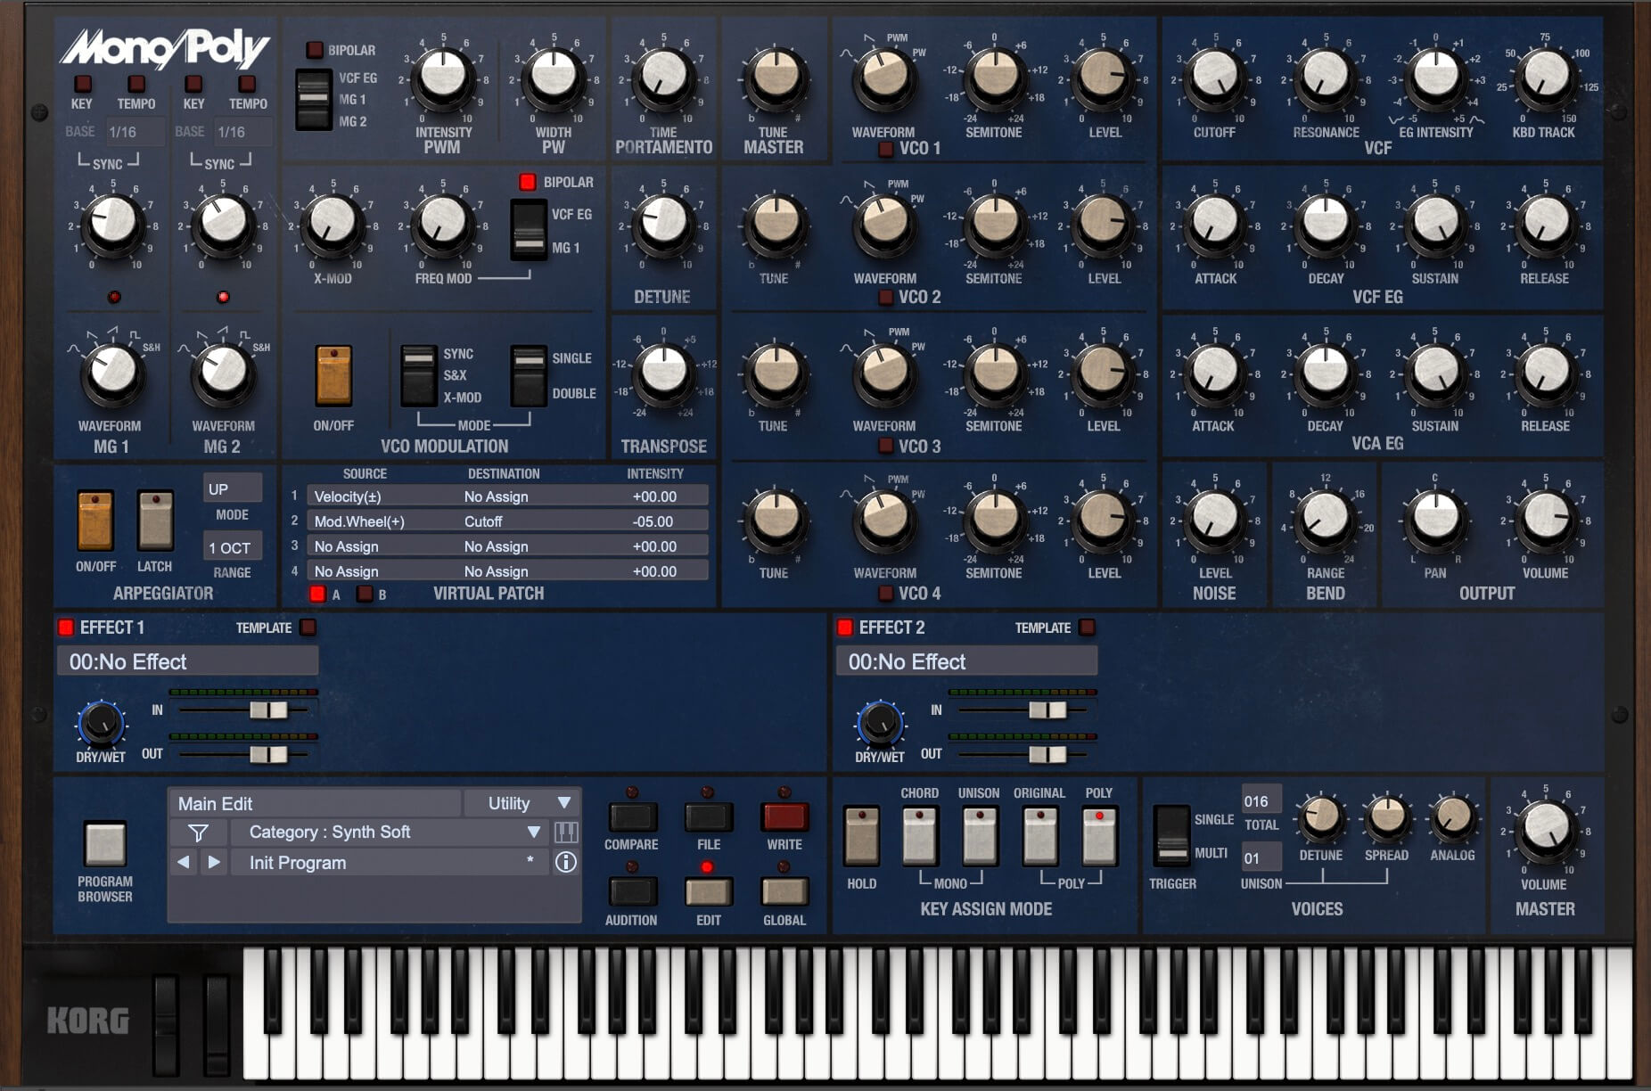Click the FILE icon
The width and height of the screenshot is (1651, 1091).
pos(707,816)
